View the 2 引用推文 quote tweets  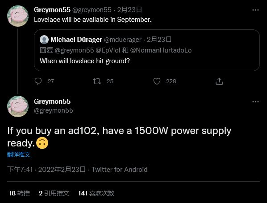point(54,193)
